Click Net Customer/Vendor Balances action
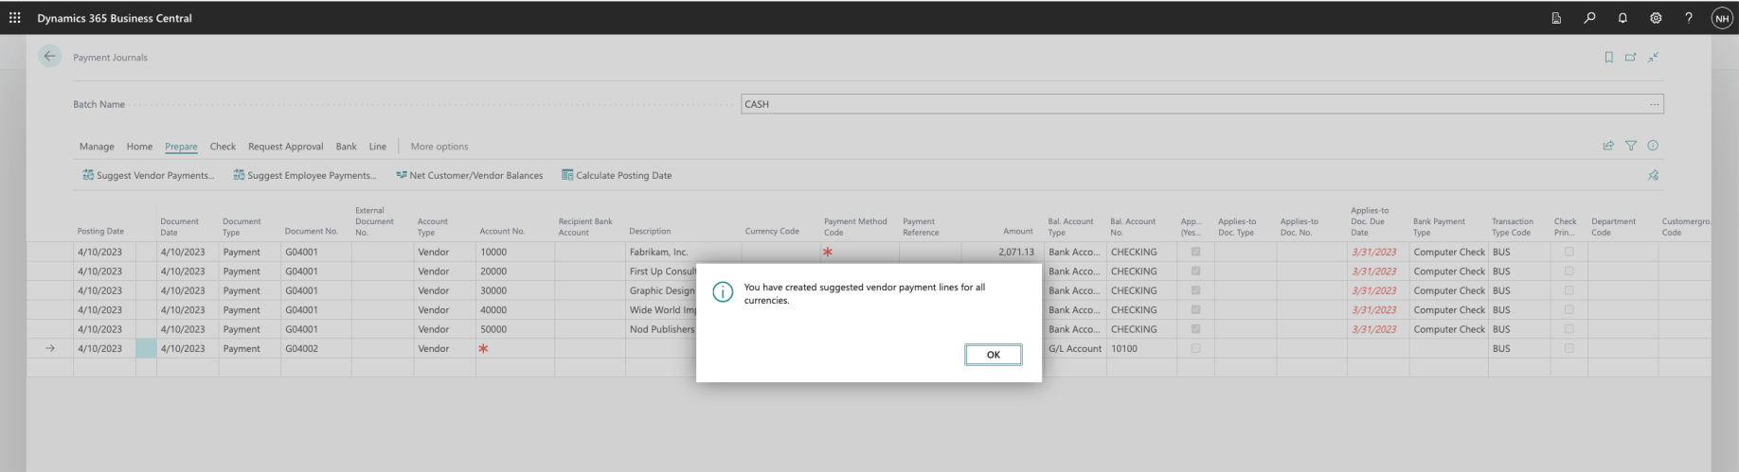Image resolution: width=1739 pixels, height=472 pixels. point(470,175)
